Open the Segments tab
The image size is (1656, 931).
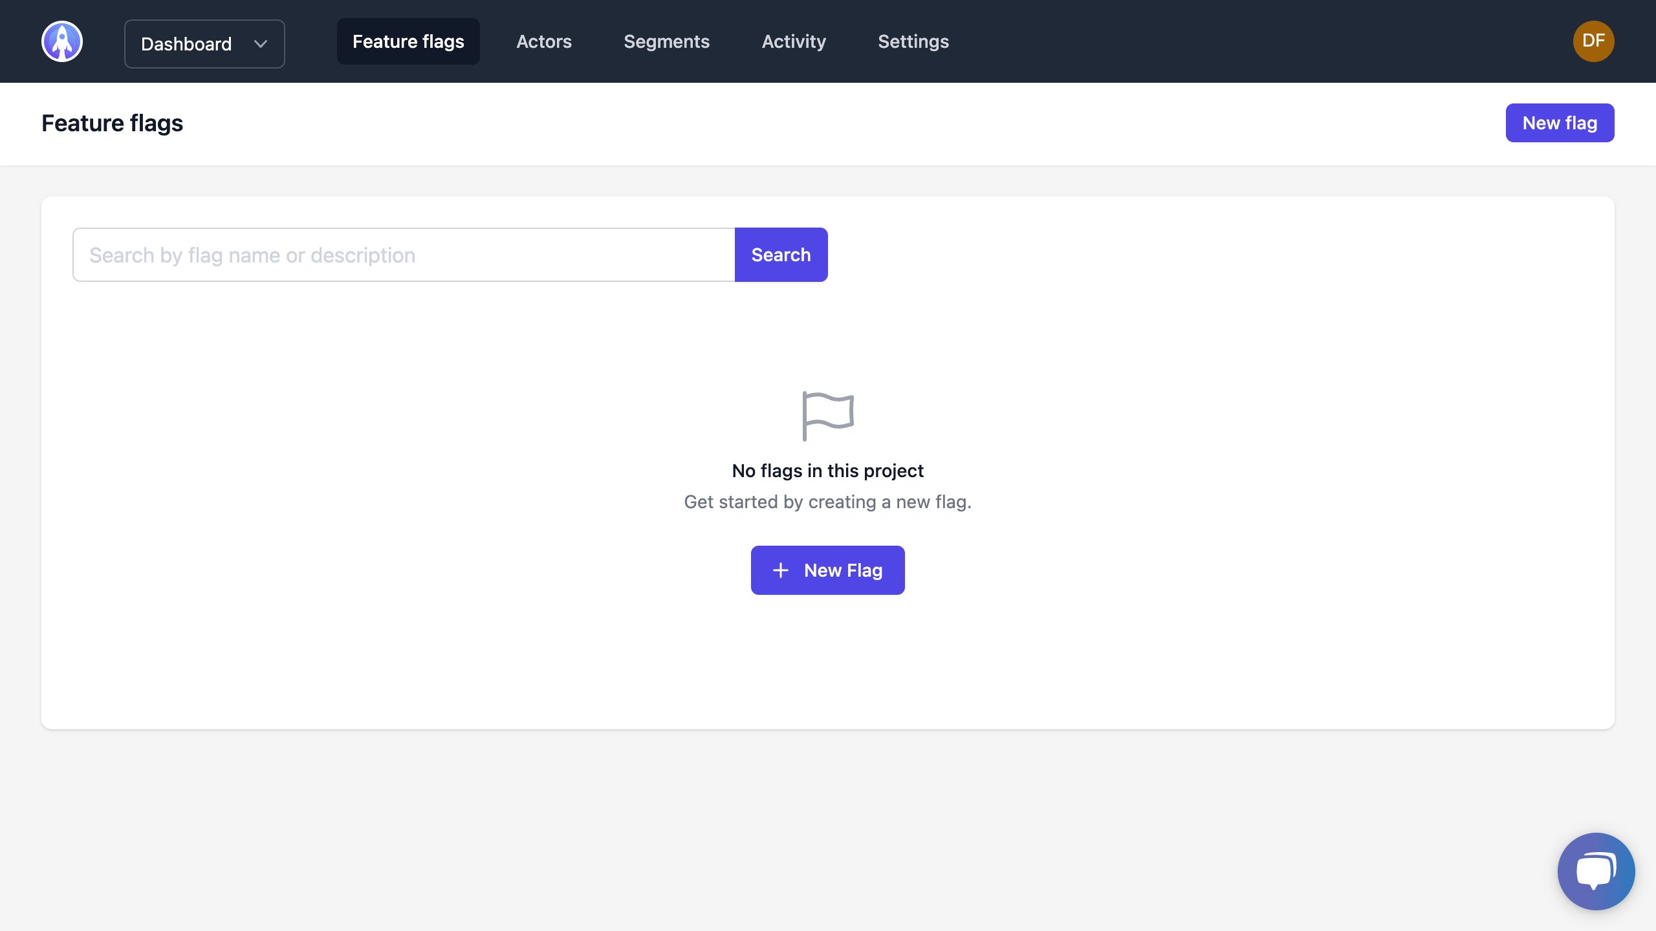666,41
